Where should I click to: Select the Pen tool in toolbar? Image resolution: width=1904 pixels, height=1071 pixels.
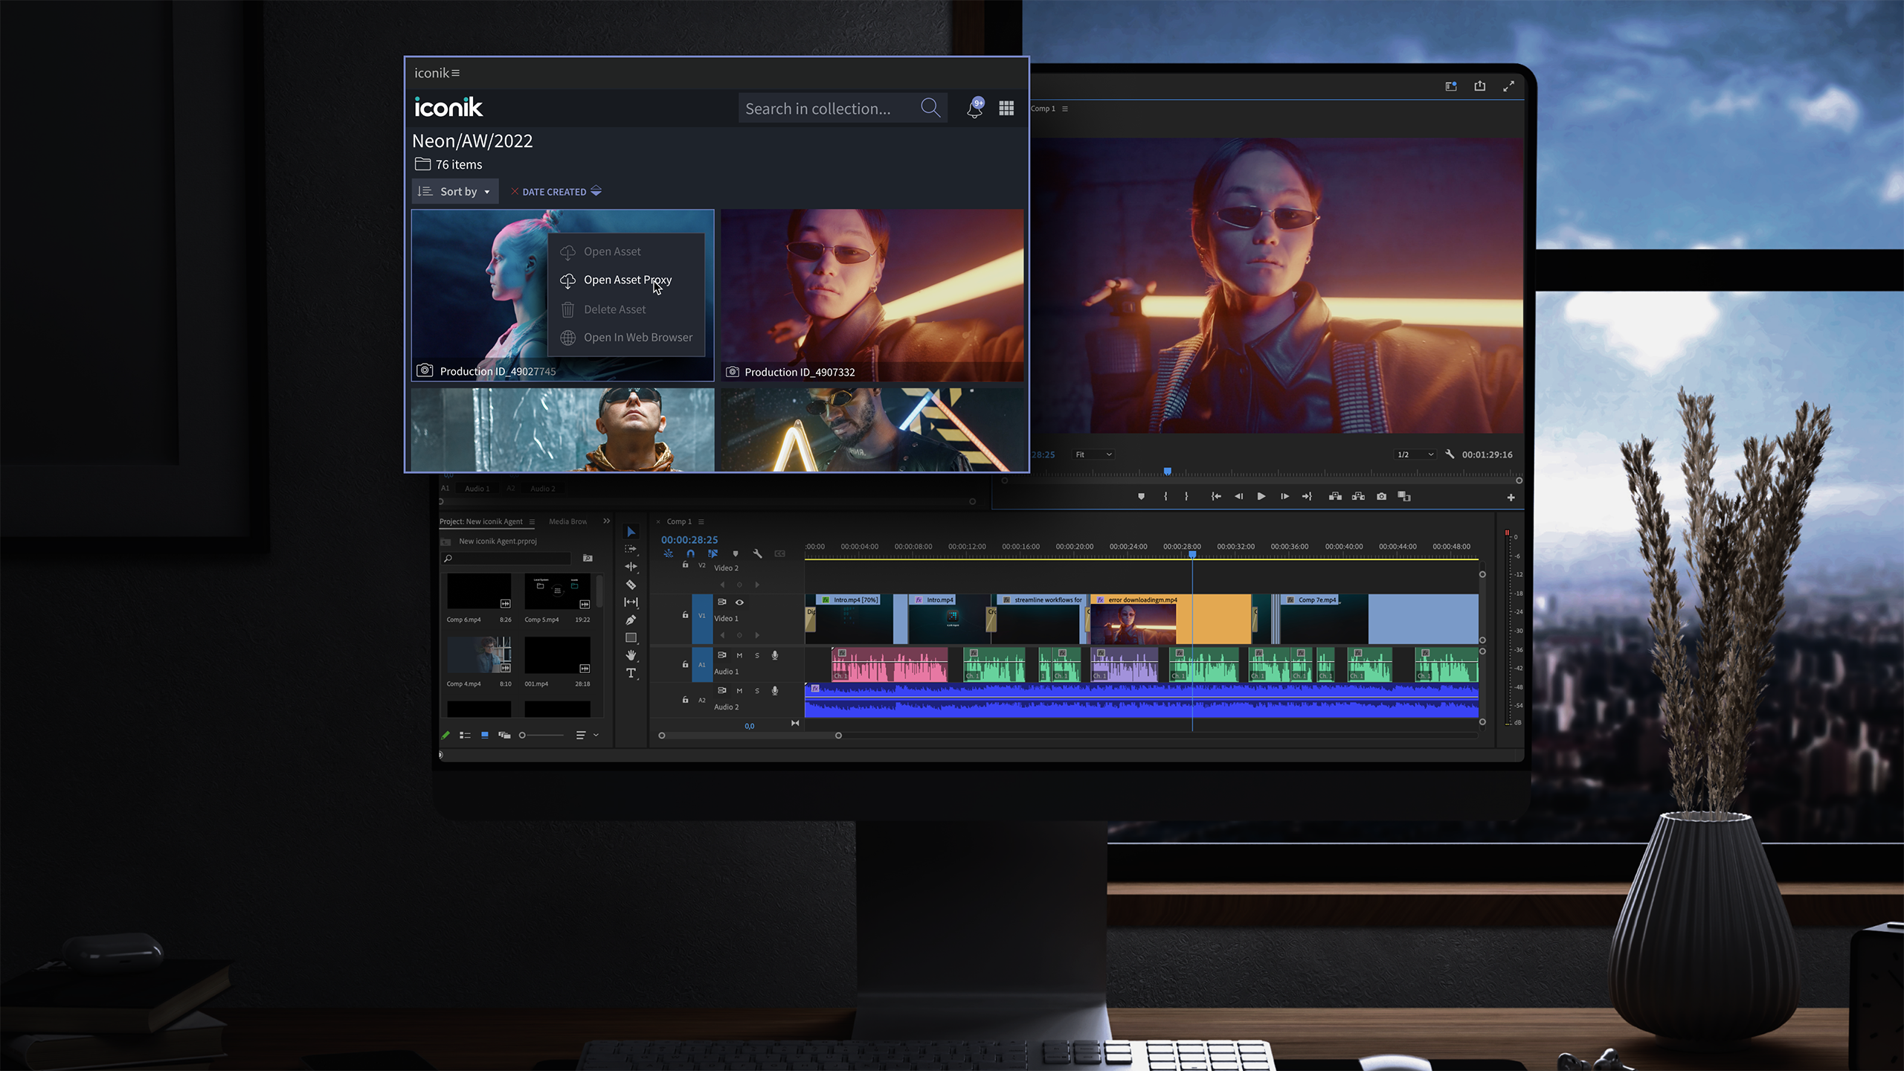click(x=631, y=620)
